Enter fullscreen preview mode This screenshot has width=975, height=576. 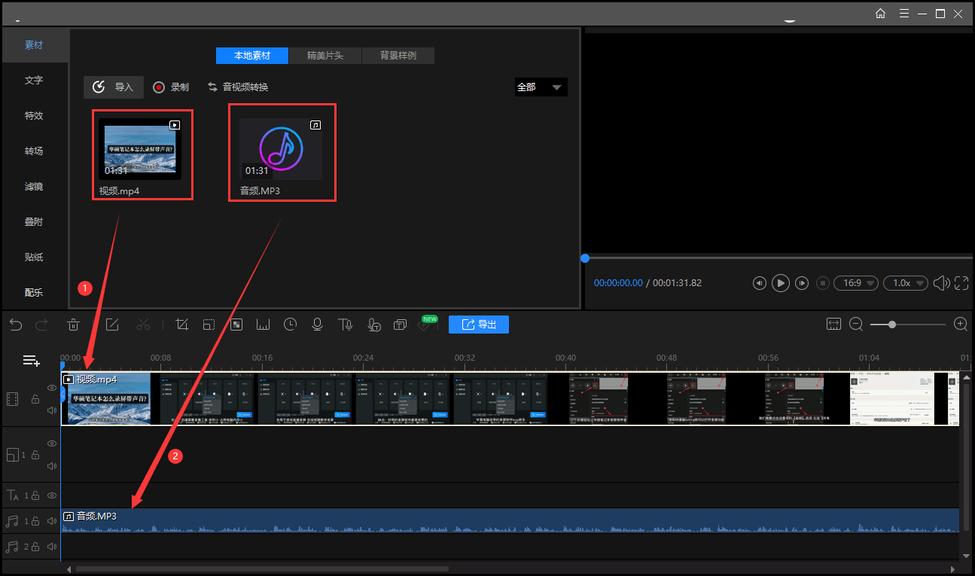point(961,283)
